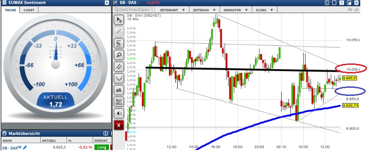Viewport: 386px width, 167px height.
Task: Activate the magnifier zoom tool
Action: (x=119, y=55)
